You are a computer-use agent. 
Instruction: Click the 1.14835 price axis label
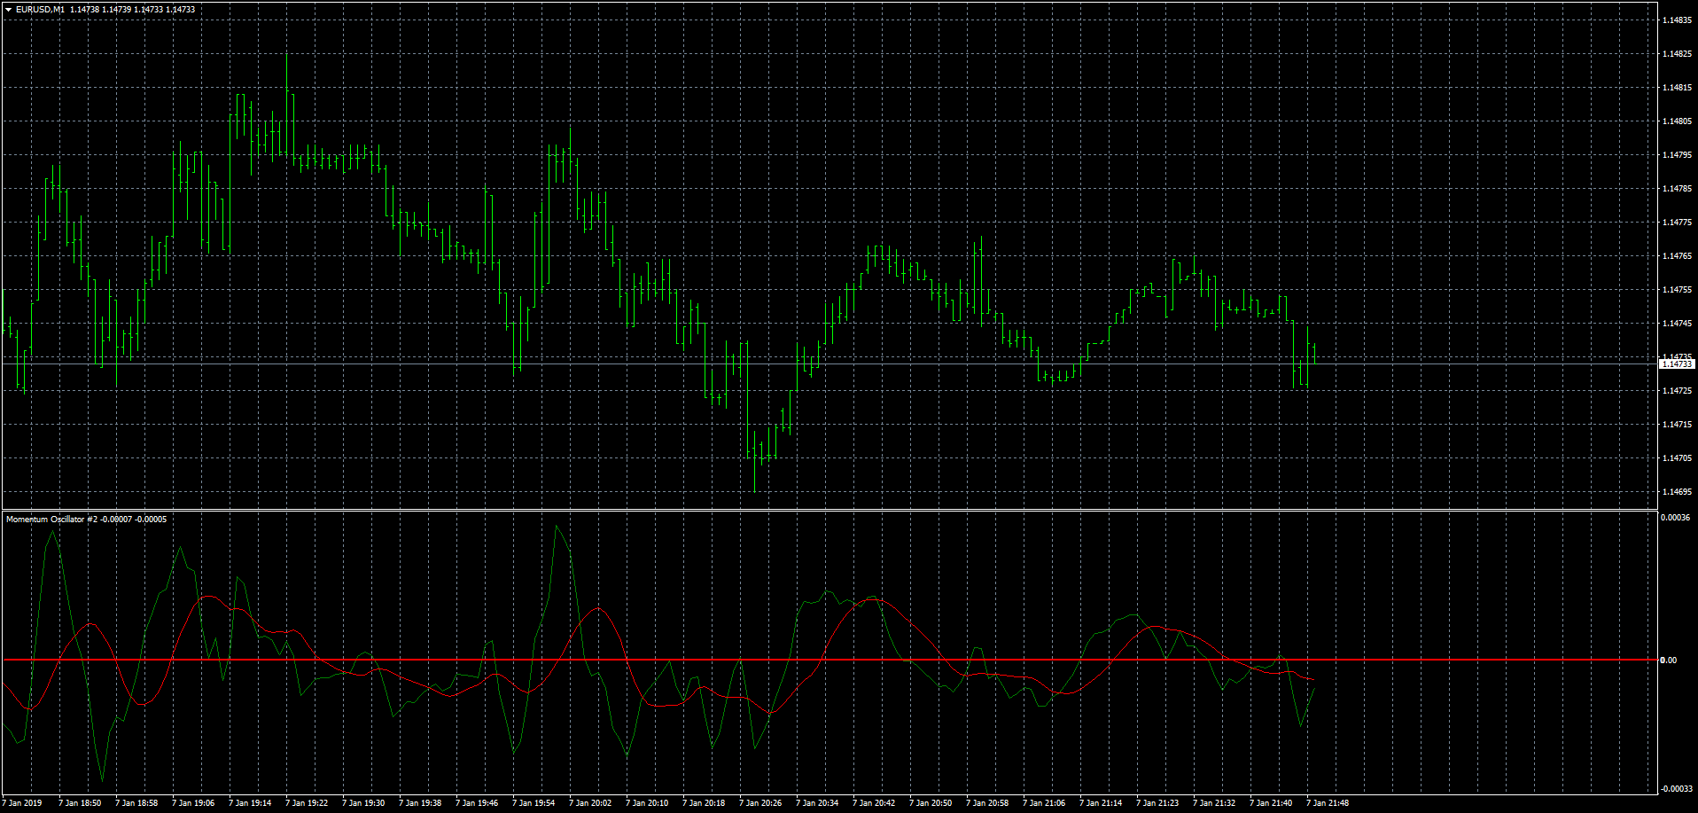tap(1678, 20)
